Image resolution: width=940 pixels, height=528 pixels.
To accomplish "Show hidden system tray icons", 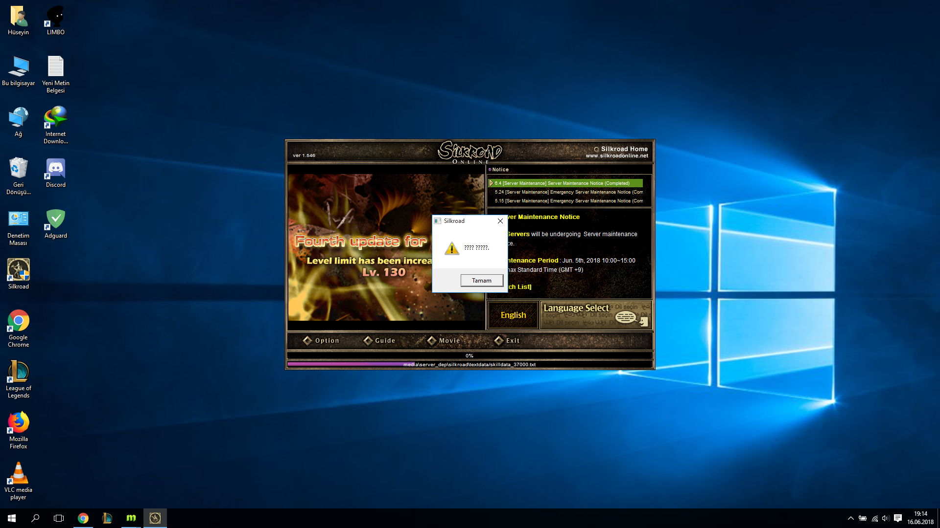I will click(x=851, y=518).
